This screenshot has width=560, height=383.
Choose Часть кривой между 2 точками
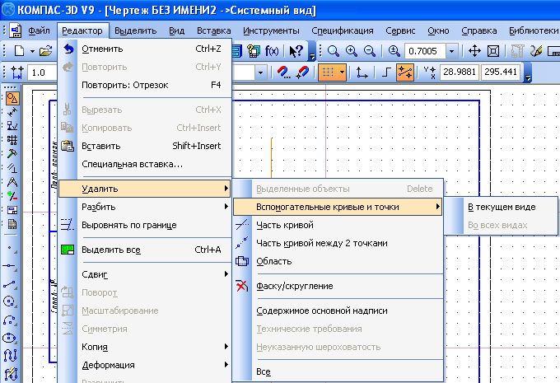pyautogui.click(x=338, y=243)
